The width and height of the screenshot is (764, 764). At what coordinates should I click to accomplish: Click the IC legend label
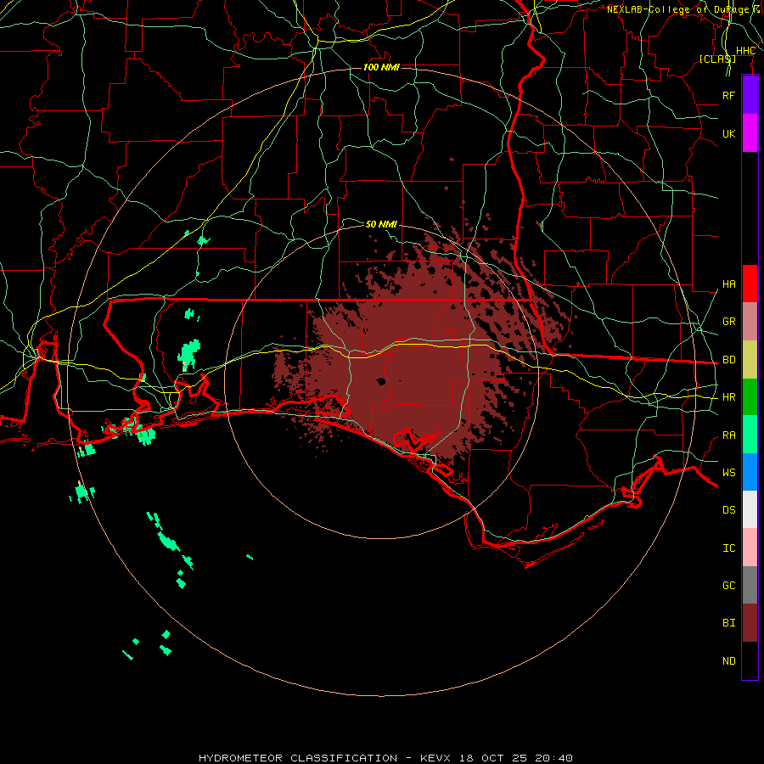click(x=728, y=548)
